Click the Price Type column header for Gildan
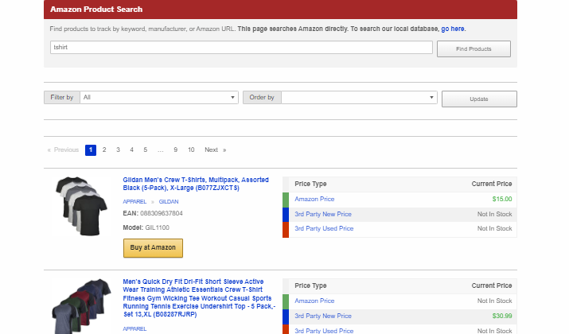This screenshot has width=569, height=334. pos(310,184)
